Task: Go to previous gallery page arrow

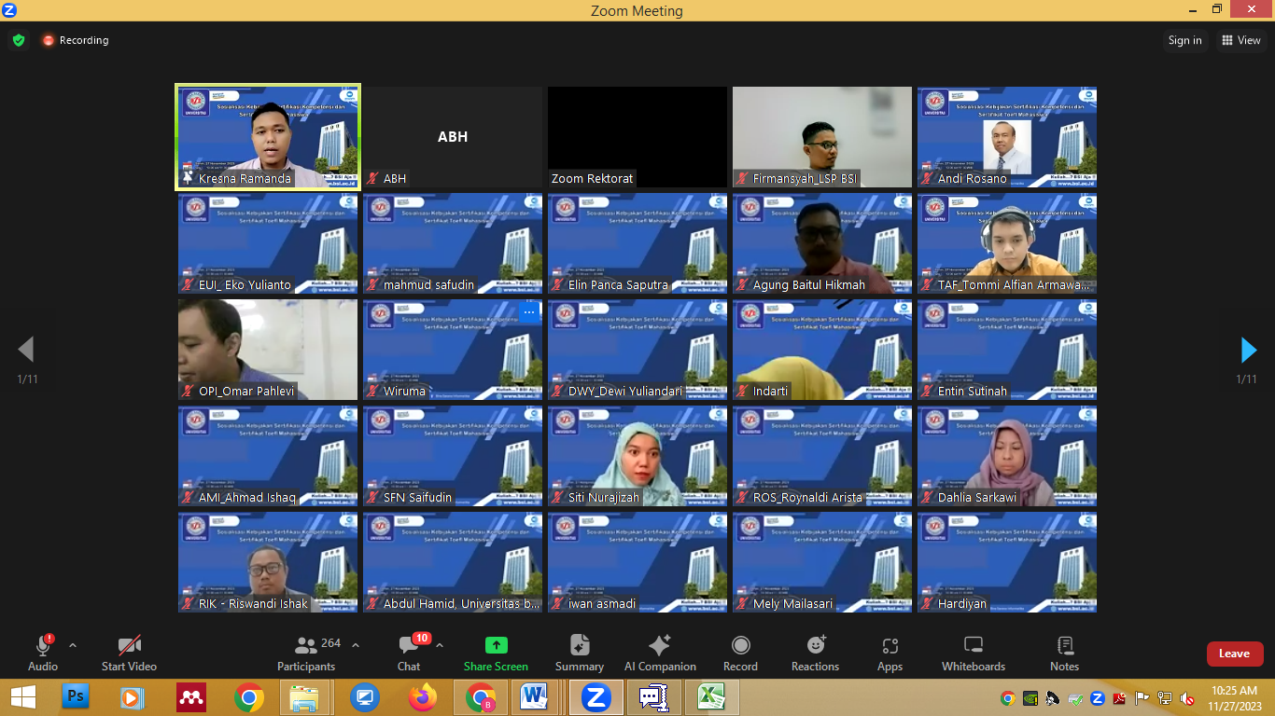Action: (x=26, y=350)
